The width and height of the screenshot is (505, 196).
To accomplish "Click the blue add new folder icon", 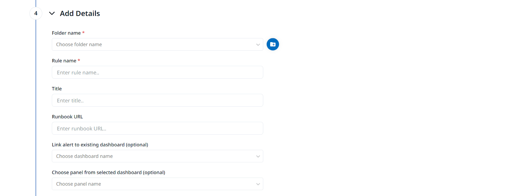I will 273,44.
